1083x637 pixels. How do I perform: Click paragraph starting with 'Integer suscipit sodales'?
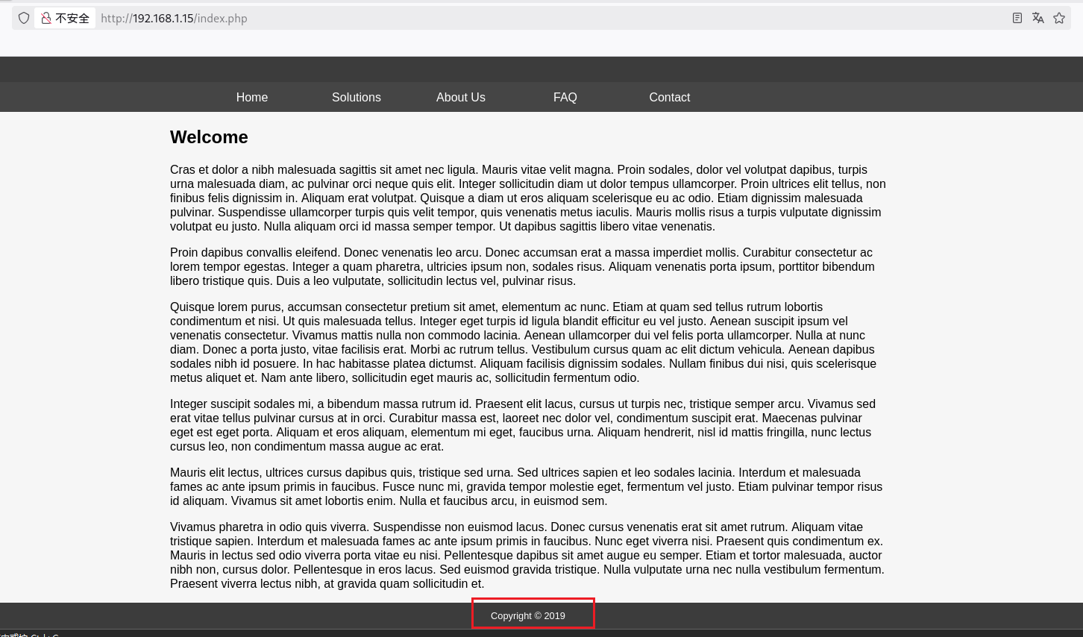[522, 425]
